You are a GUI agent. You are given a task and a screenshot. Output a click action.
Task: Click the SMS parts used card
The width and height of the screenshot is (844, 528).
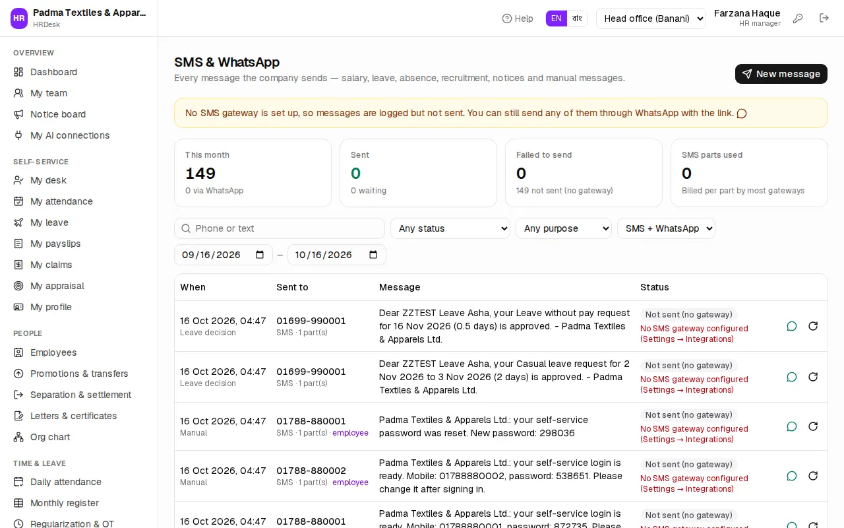(x=749, y=173)
